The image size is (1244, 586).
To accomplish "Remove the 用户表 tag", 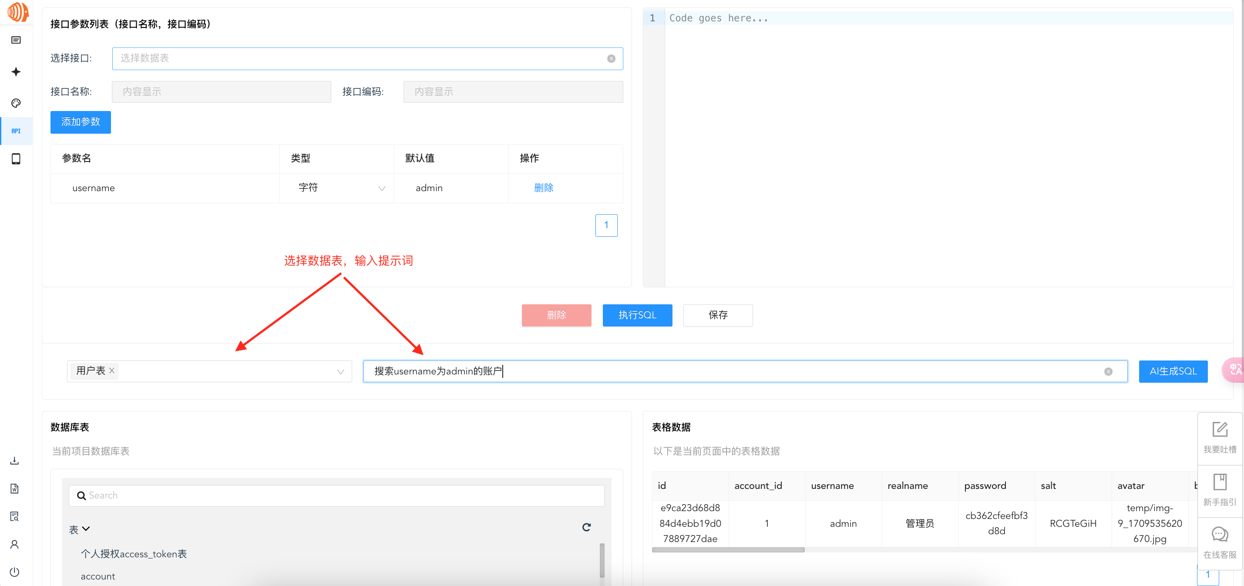I will tap(112, 370).
